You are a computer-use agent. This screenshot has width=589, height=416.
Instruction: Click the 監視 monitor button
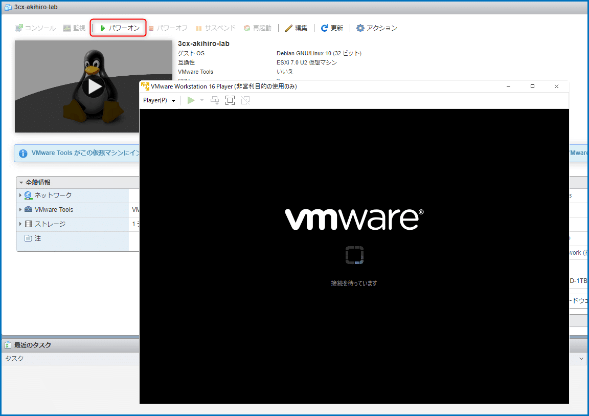74,28
